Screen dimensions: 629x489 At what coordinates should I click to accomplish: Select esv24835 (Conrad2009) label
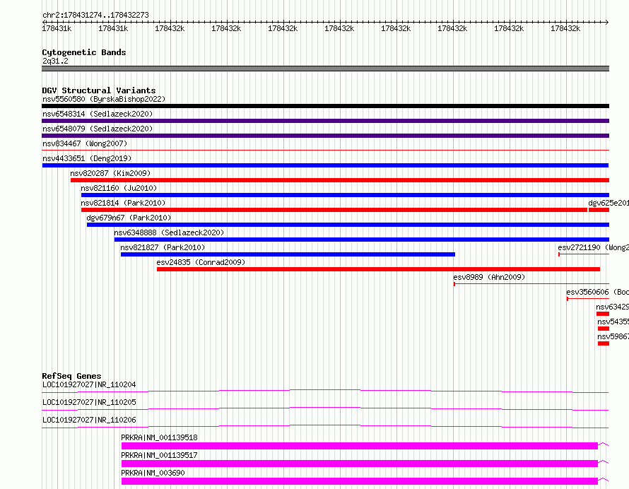coord(201,262)
